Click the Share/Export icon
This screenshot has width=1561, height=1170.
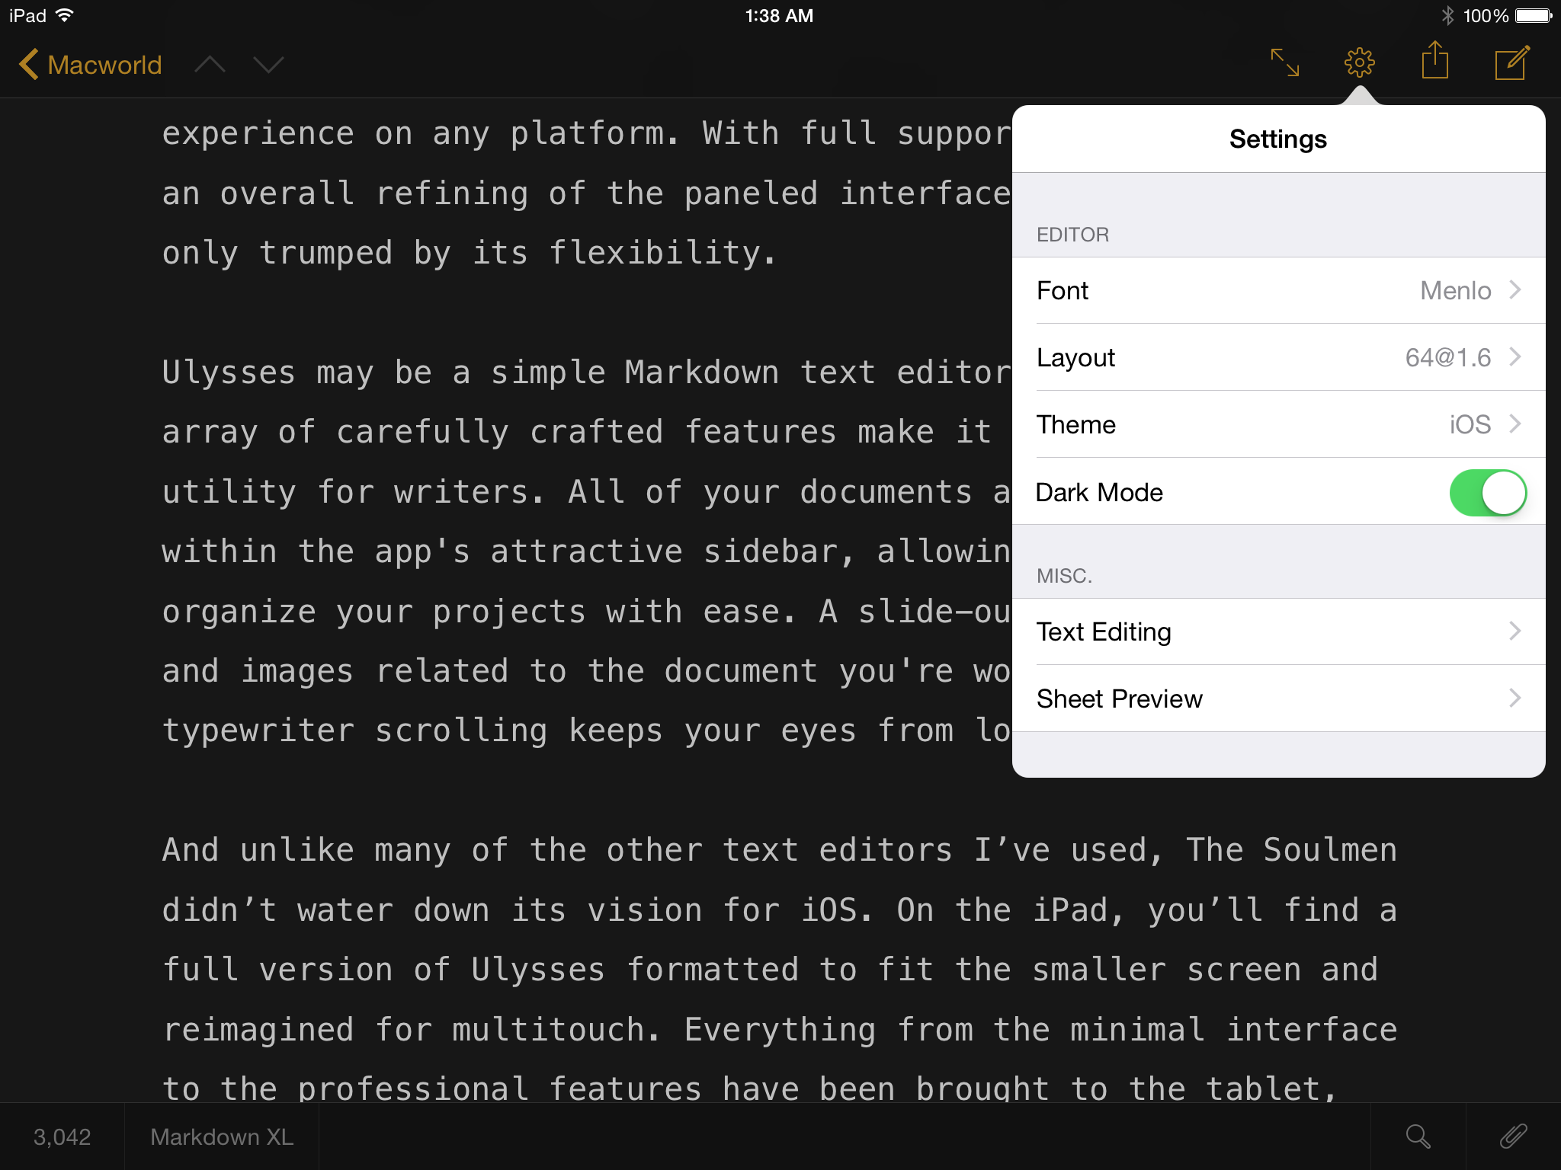pos(1434,64)
